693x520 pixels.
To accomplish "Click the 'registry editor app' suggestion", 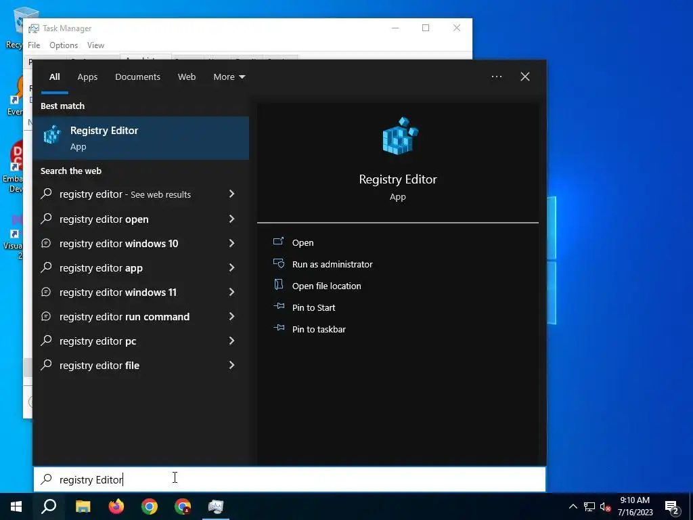I will 101,268.
